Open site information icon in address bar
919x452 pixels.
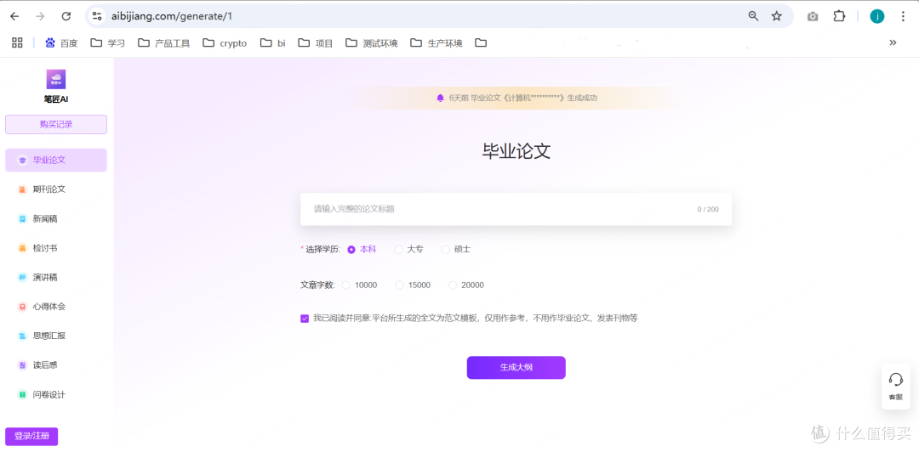point(97,16)
